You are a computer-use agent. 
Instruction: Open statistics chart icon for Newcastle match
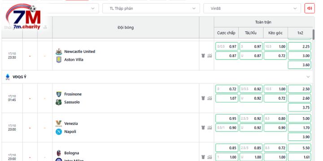pos(210,55)
